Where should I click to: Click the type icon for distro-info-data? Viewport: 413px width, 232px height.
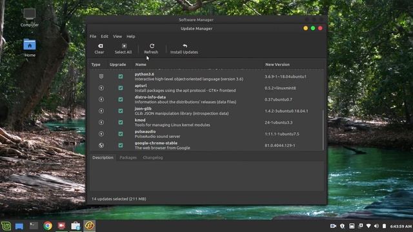click(x=101, y=99)
